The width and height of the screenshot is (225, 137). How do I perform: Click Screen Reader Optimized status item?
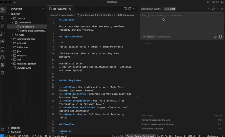140,136
